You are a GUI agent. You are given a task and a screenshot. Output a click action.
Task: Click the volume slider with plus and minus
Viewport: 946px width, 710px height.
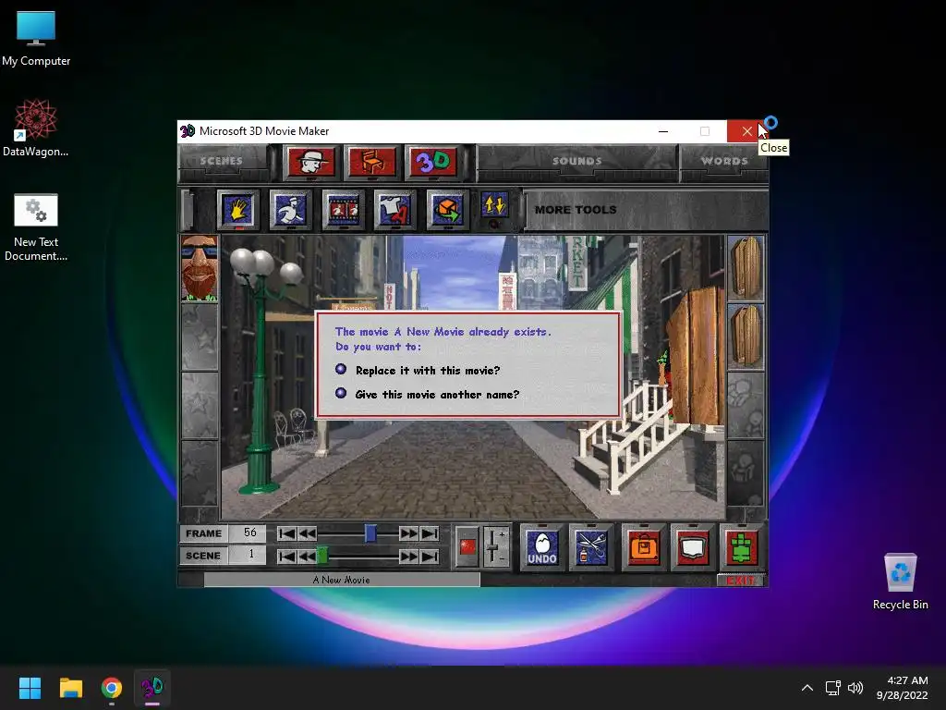coord(496,546)
